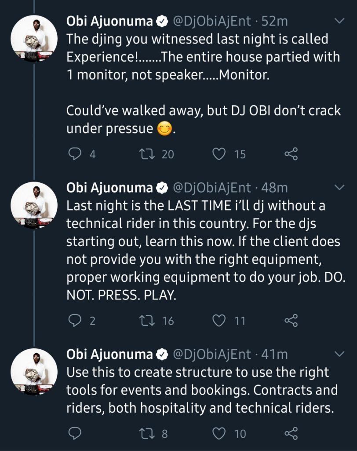This screenshot has width=357, height=451.
Task: Open Obi Ajuonuma's name on first tweet
Action: point(109,21)
